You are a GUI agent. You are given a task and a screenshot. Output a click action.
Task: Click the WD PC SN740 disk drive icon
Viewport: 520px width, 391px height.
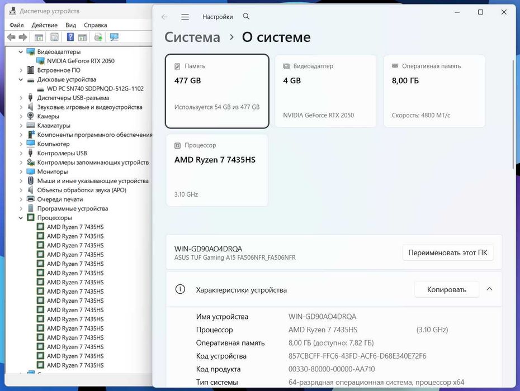click(40, 89)
